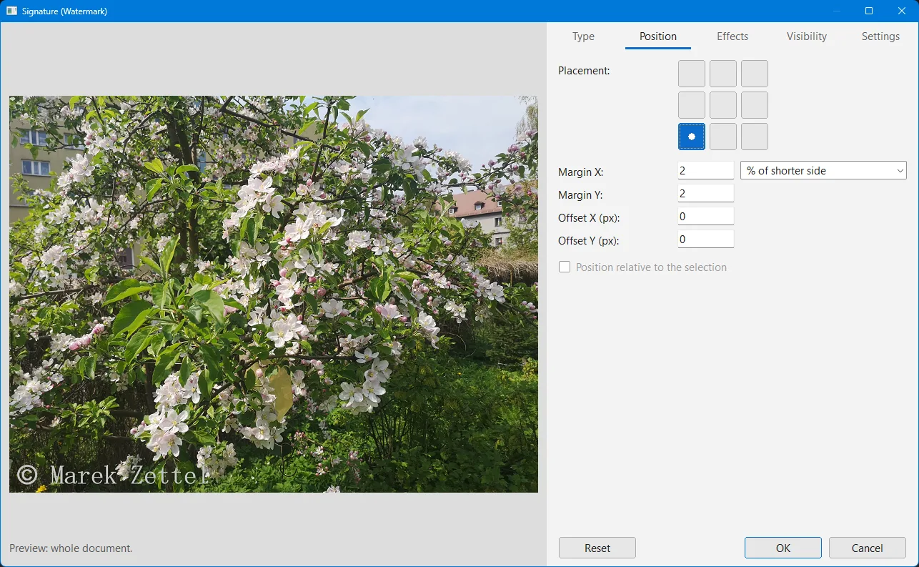Open the Visibility tab

pos(807,36)
